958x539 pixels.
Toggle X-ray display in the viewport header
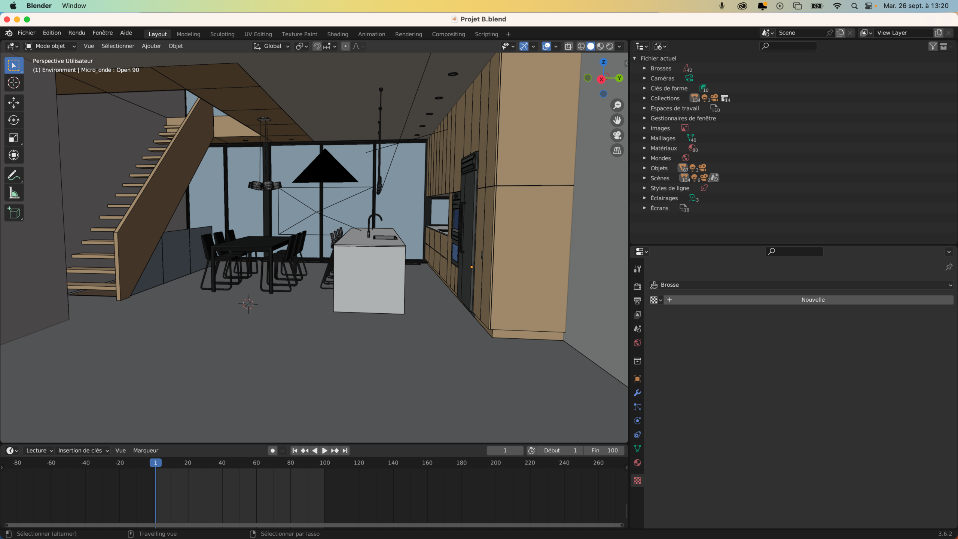tap(568, 46)
